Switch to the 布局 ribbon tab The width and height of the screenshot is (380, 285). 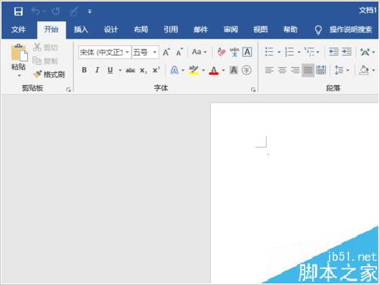point(141,29)
